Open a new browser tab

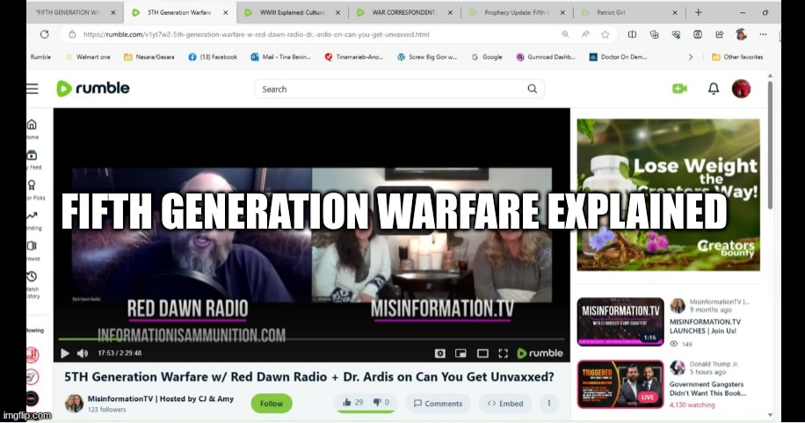[698, 12]
